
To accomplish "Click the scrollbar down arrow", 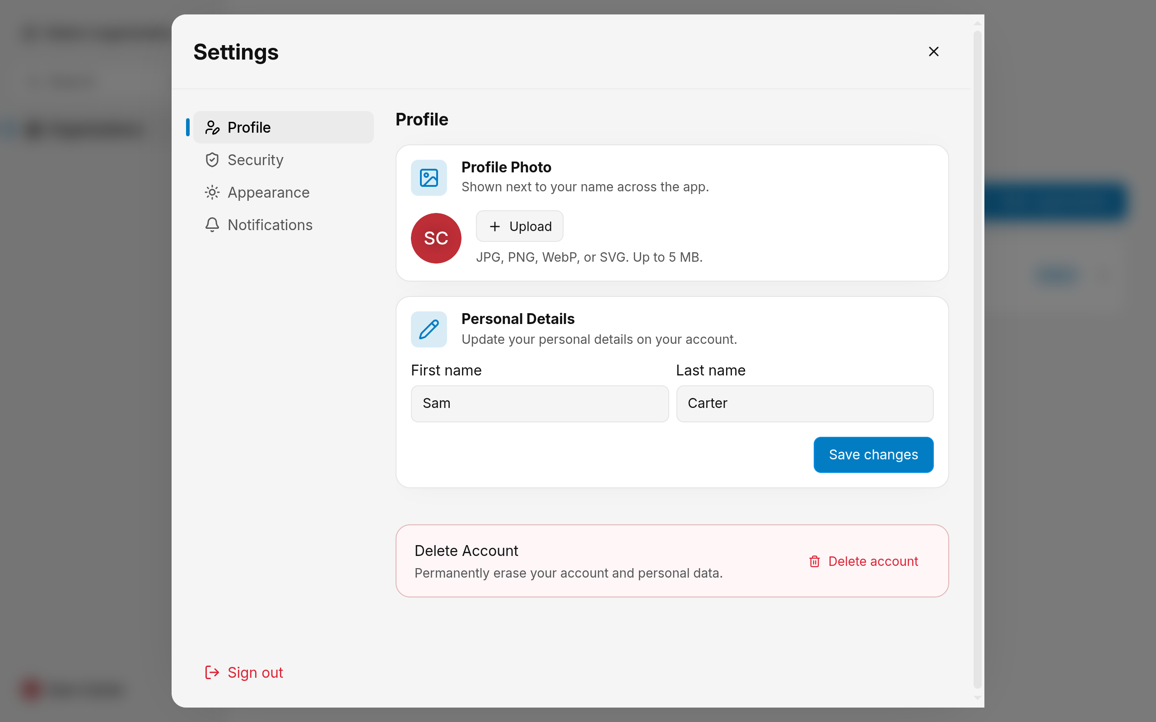I will (978, 698).
